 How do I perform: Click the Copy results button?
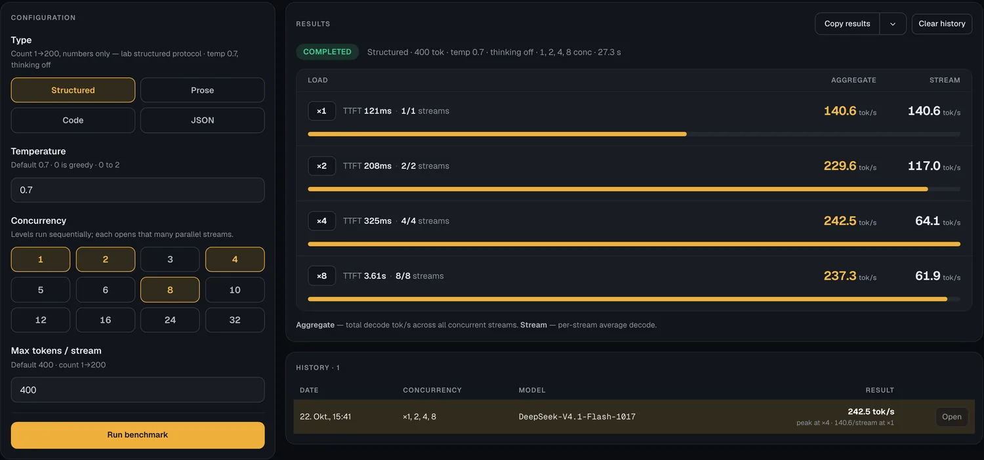(x=848, y=24)
